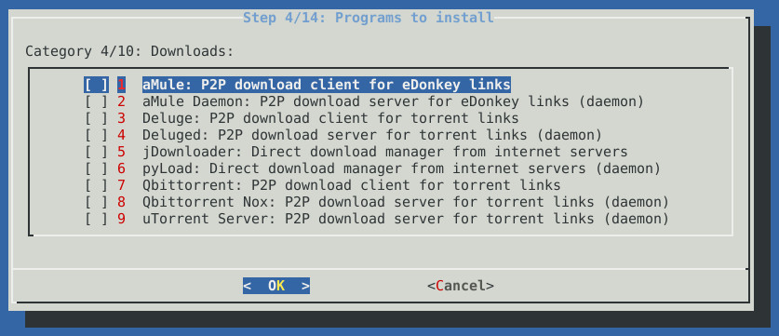Enable the Qbittorrent Nox checkbox

96,202
